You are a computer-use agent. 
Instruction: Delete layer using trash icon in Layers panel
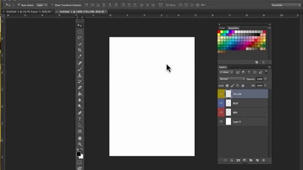point(264,160)
